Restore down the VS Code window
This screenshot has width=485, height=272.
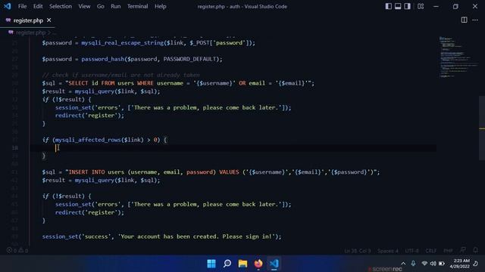(x=455, y=6)
